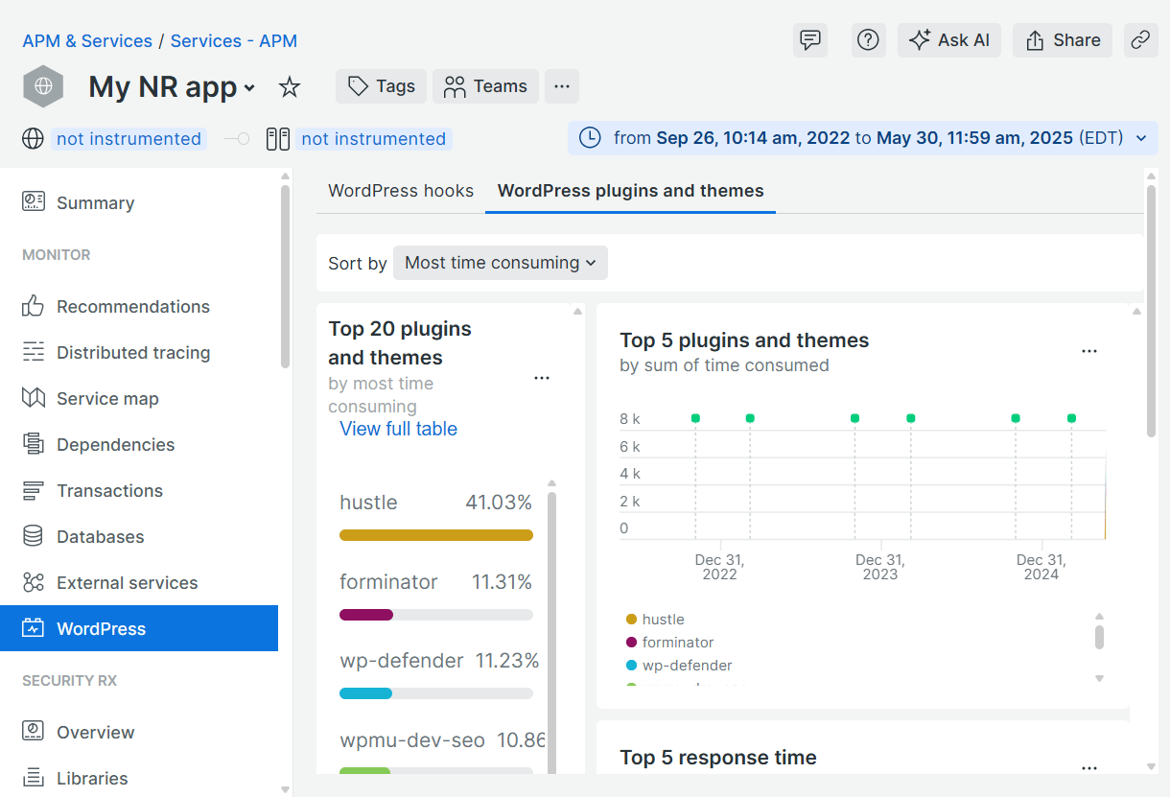Click main page scrollbar down arrow
The height and width of the screenshot is (797, 1170).
pos(1152,766)
